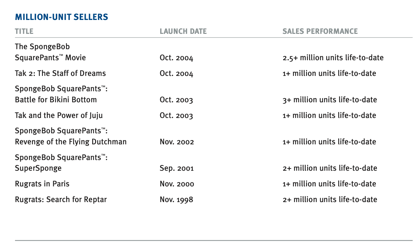Select Revenge of the Flying Dutchman
The width and height of the screenshot is (414, 242).
(x=71, y=142)
